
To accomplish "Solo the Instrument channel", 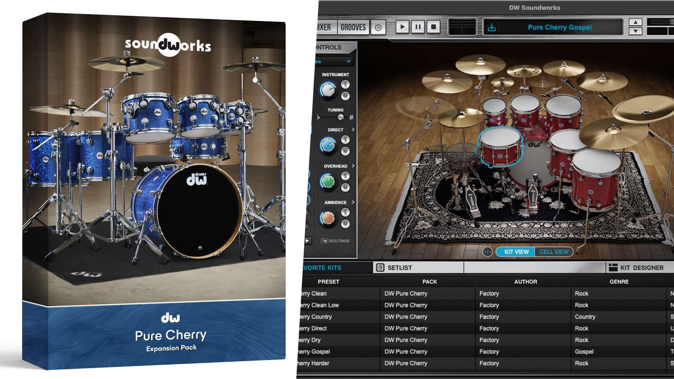I will [345, 85].
